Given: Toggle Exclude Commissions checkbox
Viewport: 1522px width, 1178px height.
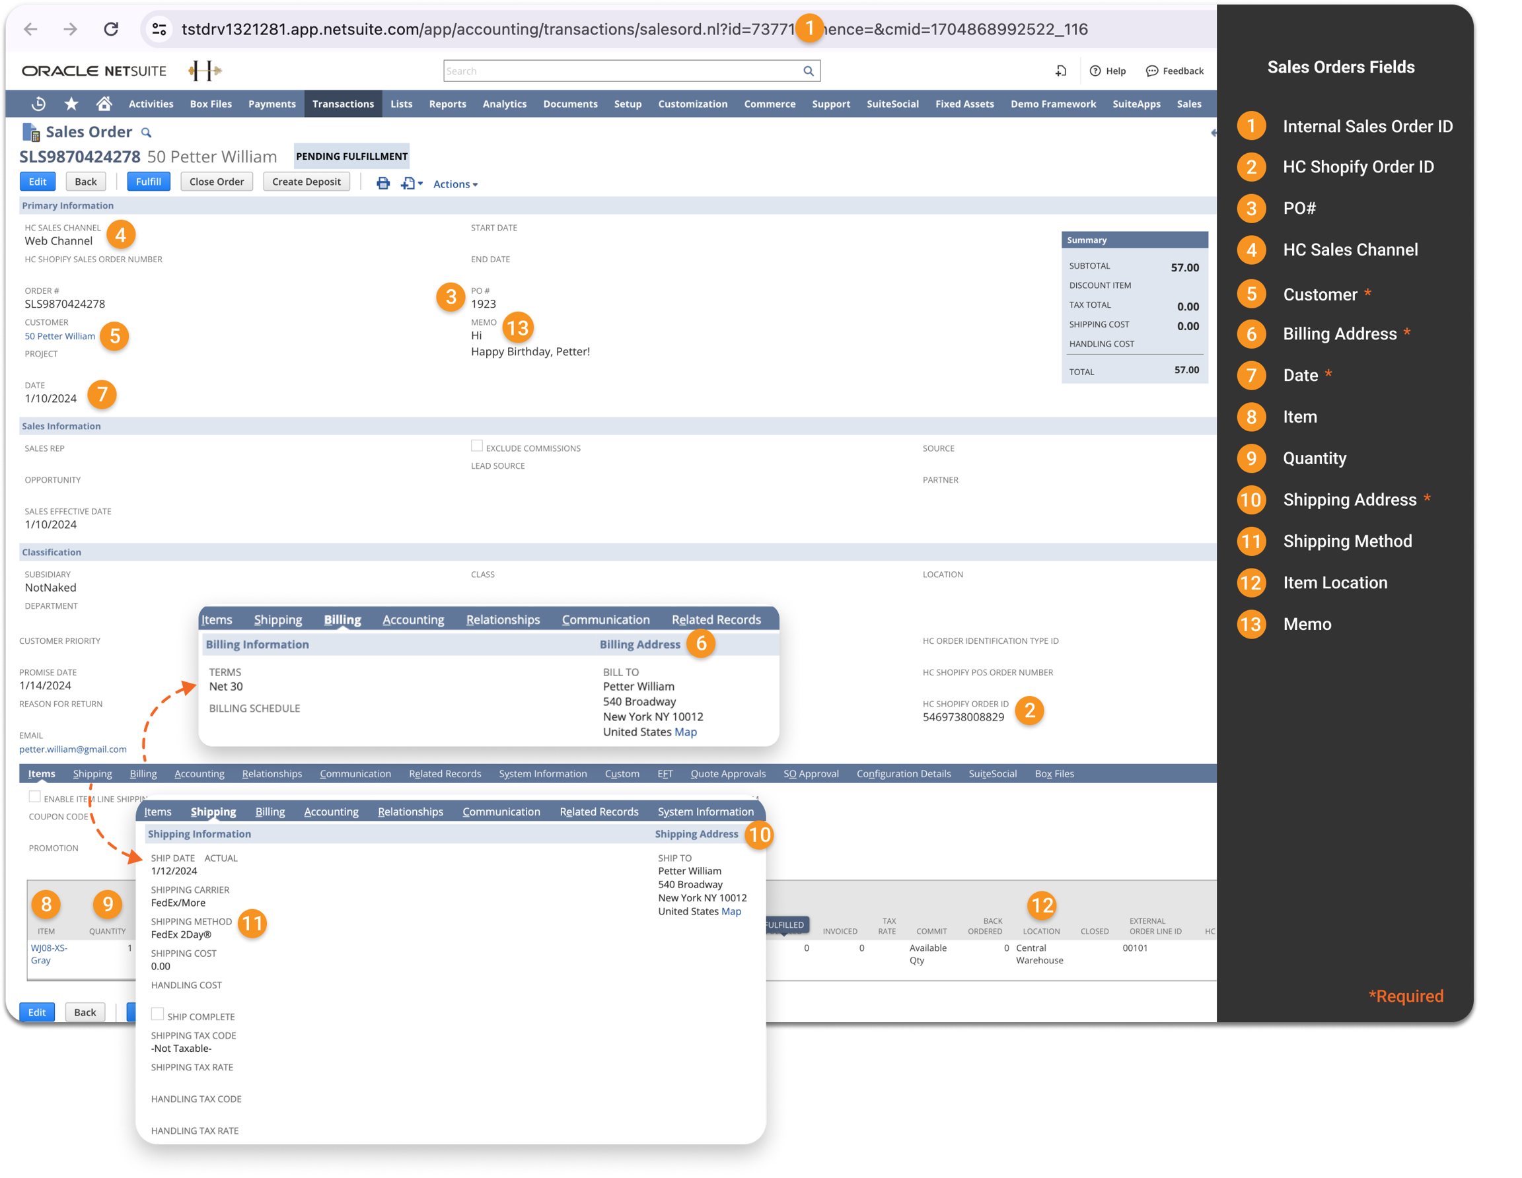Looking at the screenshot, I should pyautogui.click(x=477, y=446).
